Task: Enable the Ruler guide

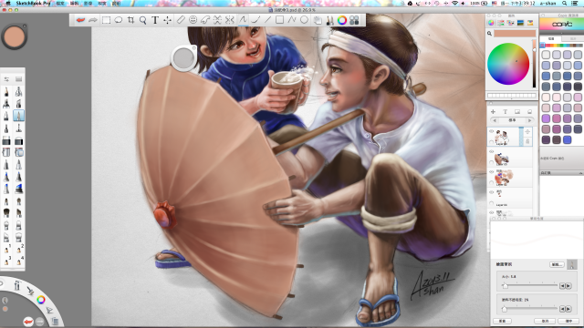Action: click(x=181, y=20)
